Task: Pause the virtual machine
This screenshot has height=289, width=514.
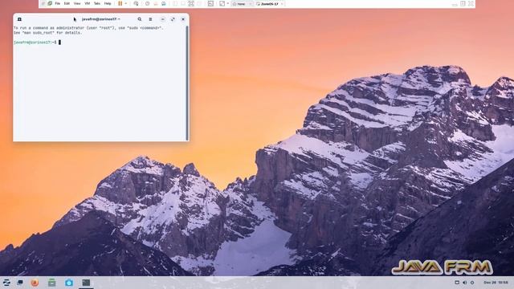Action: [x=120, y=3]
